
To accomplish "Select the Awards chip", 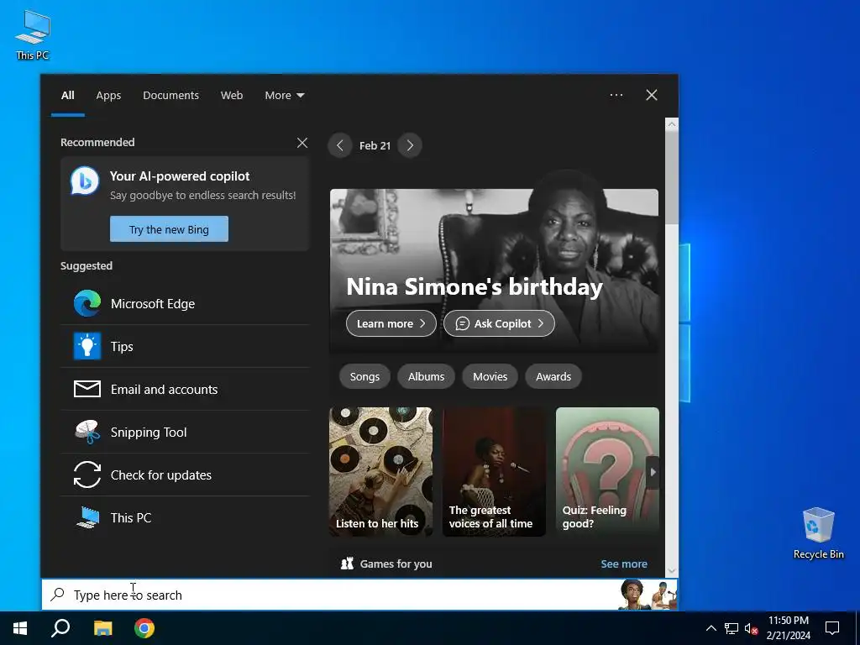I will click(553, 377).
